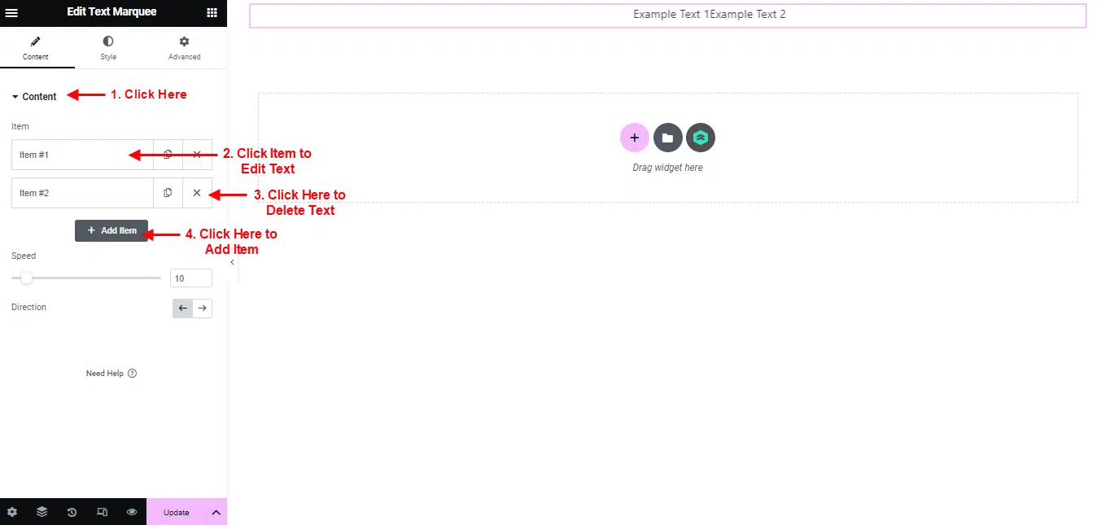Open the History icon
Image resolution: width=1101 pixels, height=525 pixels.
pos(72,512)
